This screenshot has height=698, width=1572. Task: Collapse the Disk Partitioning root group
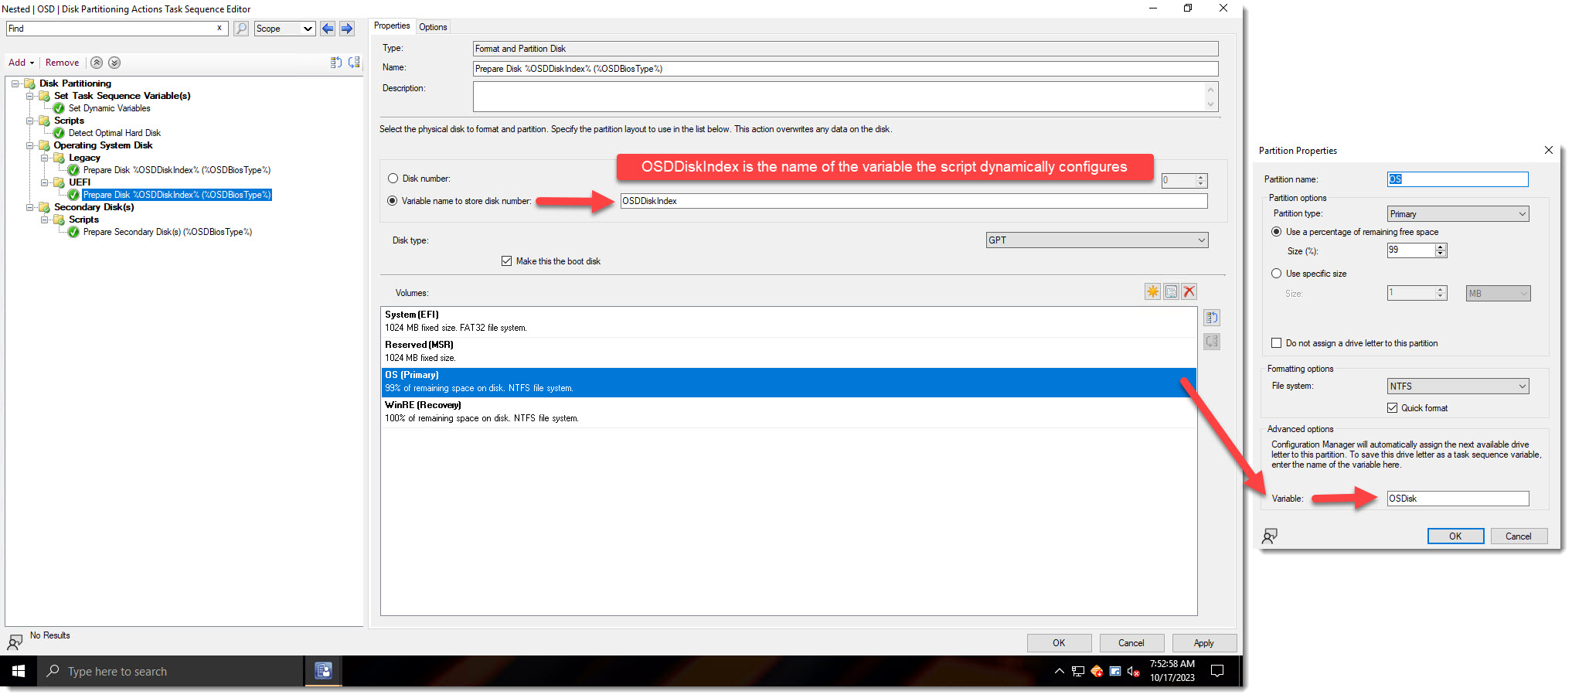15,83
